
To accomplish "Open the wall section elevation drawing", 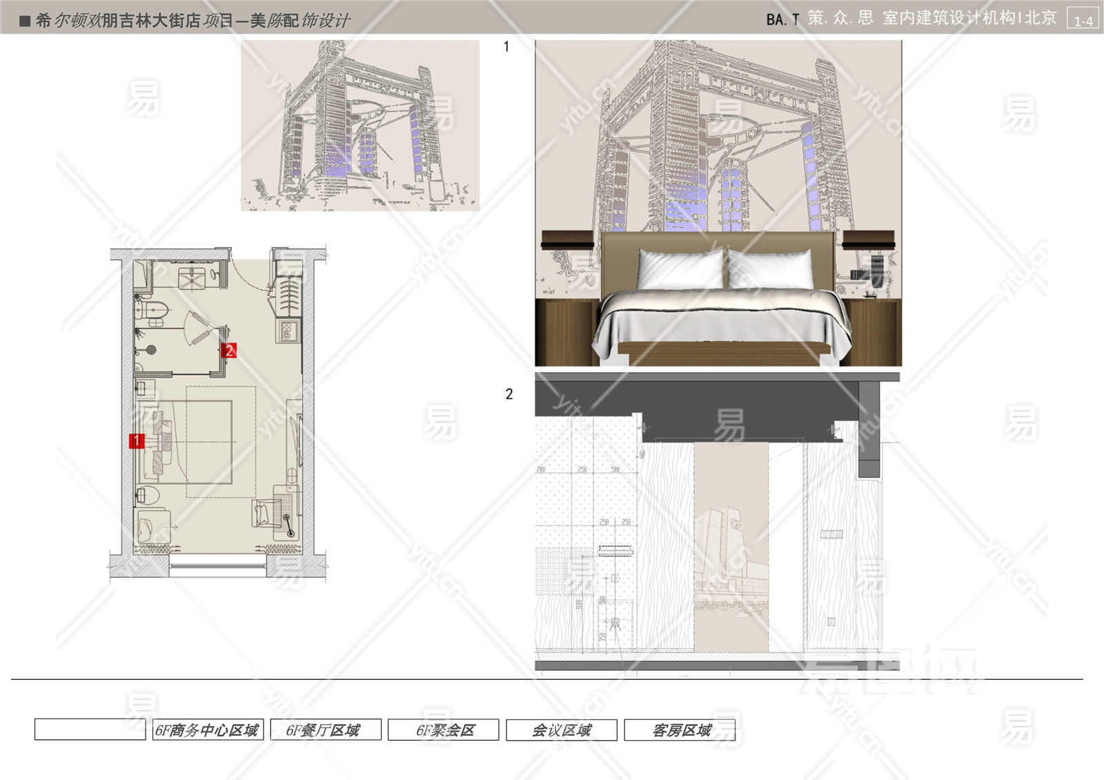I will click(x=718, y=522).
